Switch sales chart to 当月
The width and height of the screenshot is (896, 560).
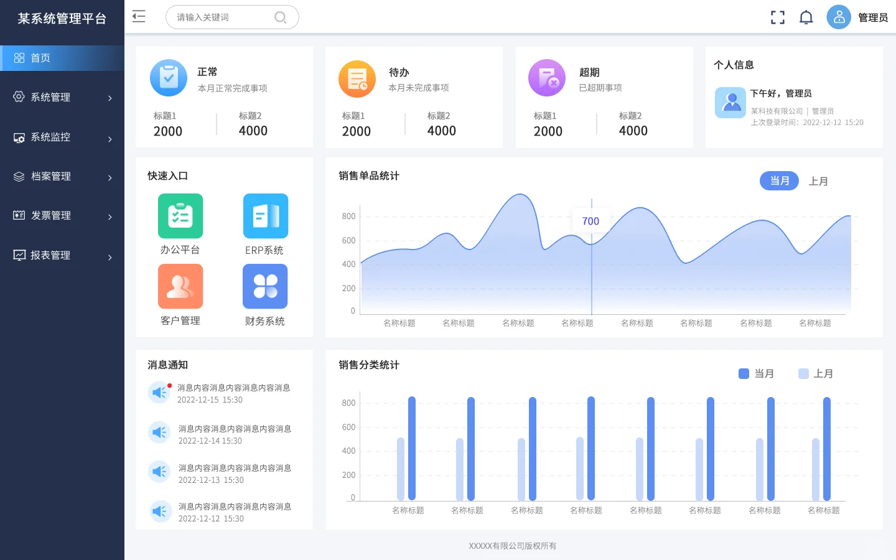coord(779,181)
